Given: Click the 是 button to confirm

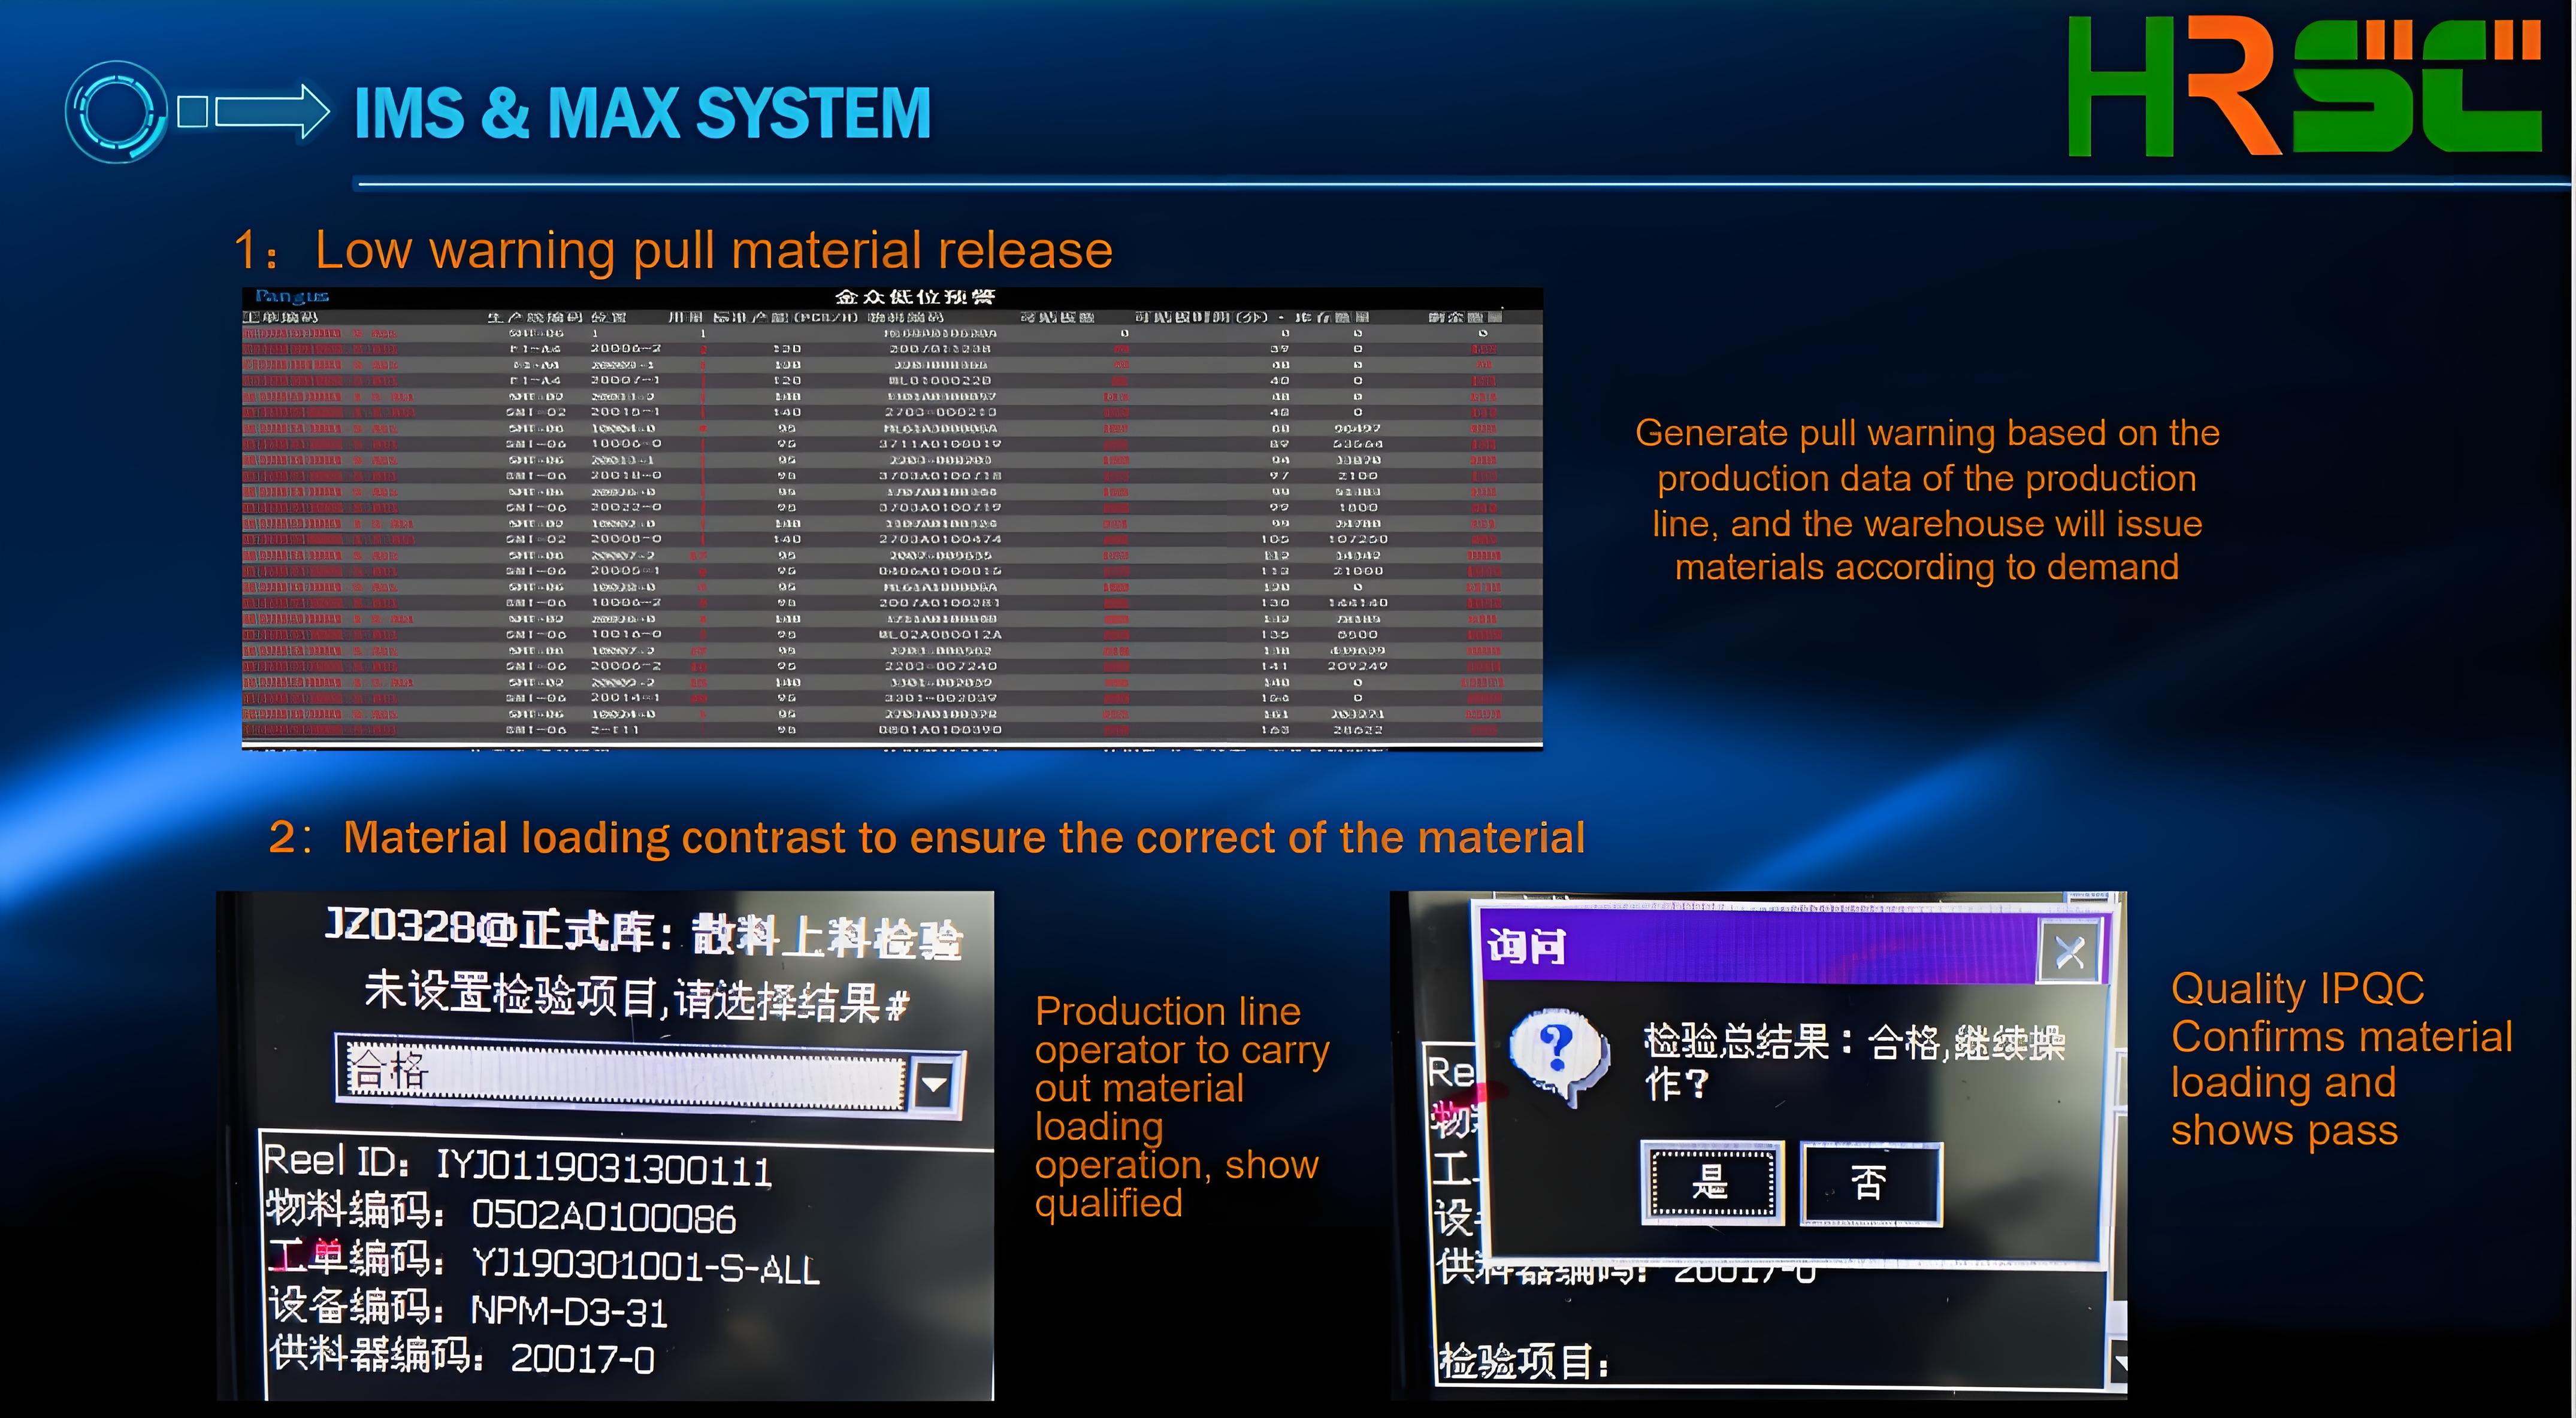Looking at the screenshot, I should point(1712,1183).
